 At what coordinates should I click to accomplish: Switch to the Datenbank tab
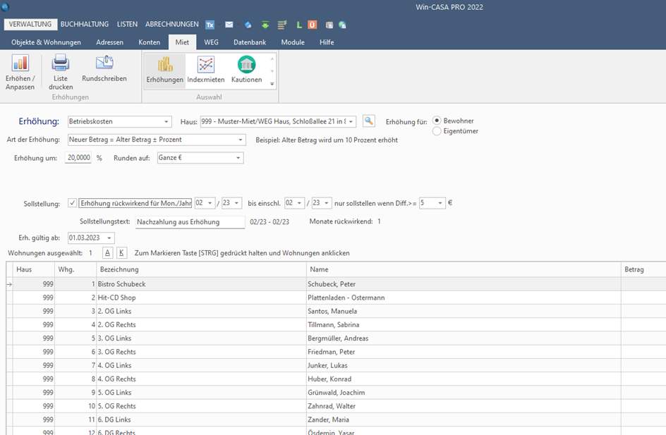pos(250,42)
